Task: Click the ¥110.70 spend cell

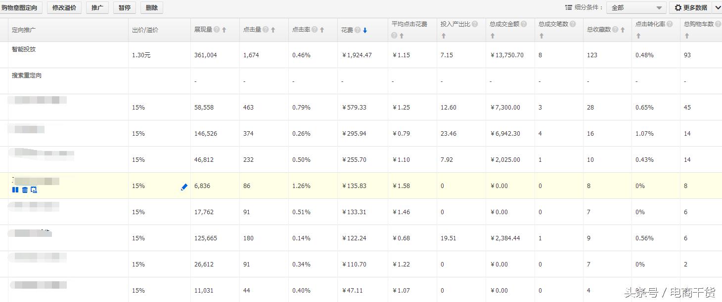Action: [355, 264]
